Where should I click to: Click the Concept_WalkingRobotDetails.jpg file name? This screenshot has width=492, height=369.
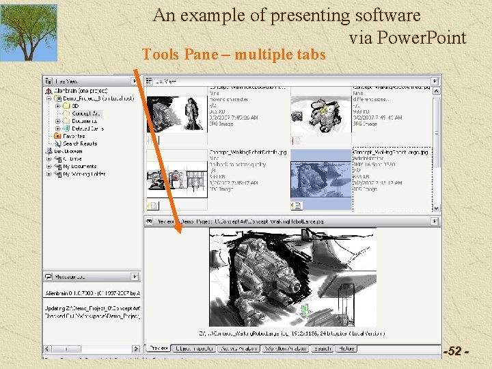(248, 152)
